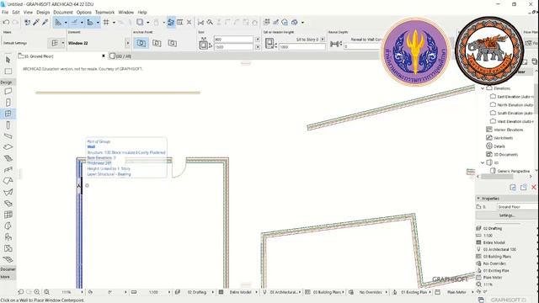
Task: Collapse the Elevations folder in Navigator
Action: 483,88
